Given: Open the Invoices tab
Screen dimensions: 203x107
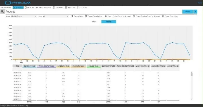Looking at the screenshot, I should click(x=70, y=8).
